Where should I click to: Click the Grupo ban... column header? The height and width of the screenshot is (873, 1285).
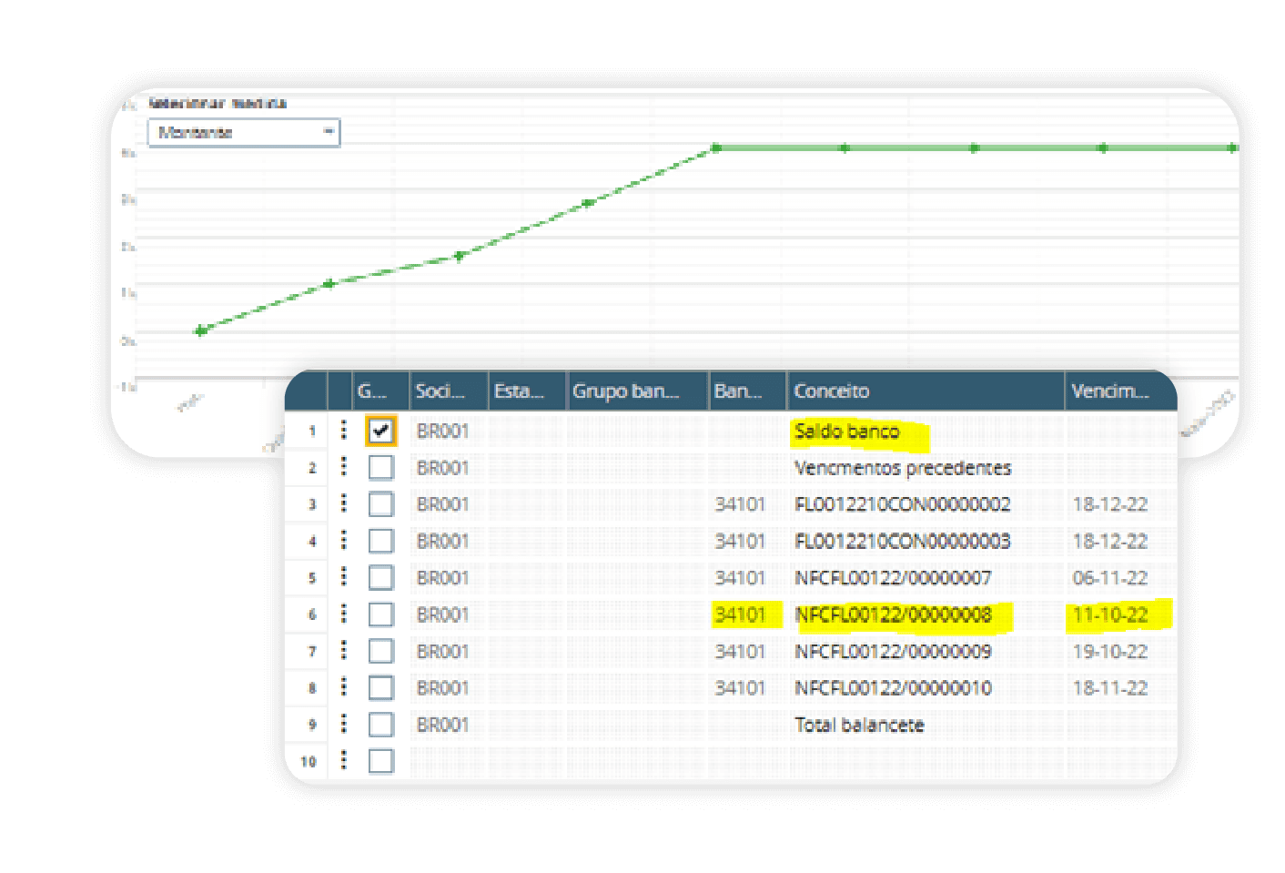(x=636, y=391)
